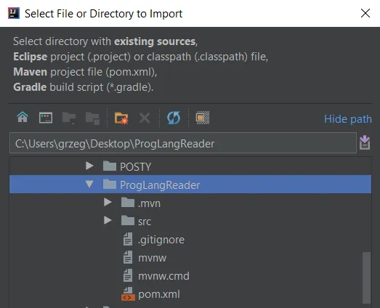Click the Hide path link
This screenshot has height=308, width=380.
tap(348, 119)
